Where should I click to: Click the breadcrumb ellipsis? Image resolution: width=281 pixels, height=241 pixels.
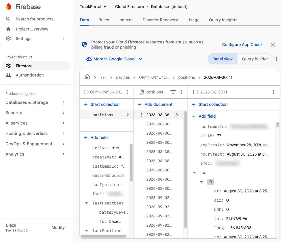click(103, 78)
